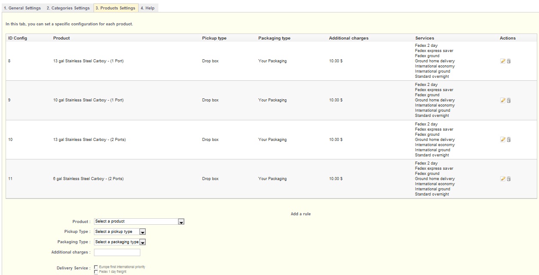This screenshot has height=275, width=539.
Task: Click the Services column header
Action: (424, 38)
